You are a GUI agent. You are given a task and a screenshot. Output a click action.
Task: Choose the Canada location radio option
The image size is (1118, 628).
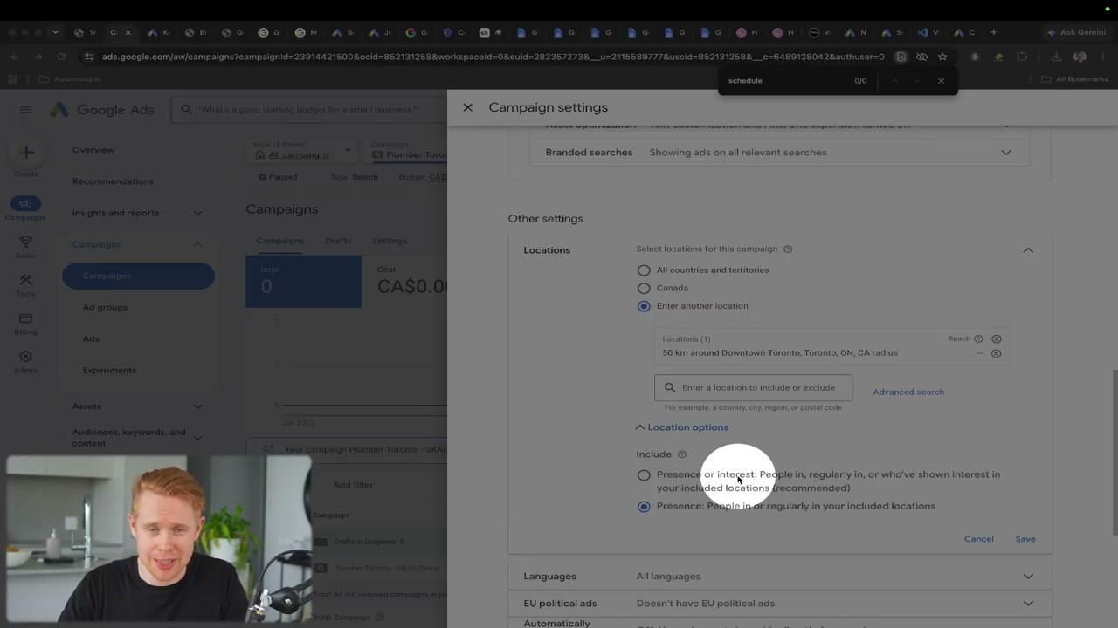pos(644,288)
